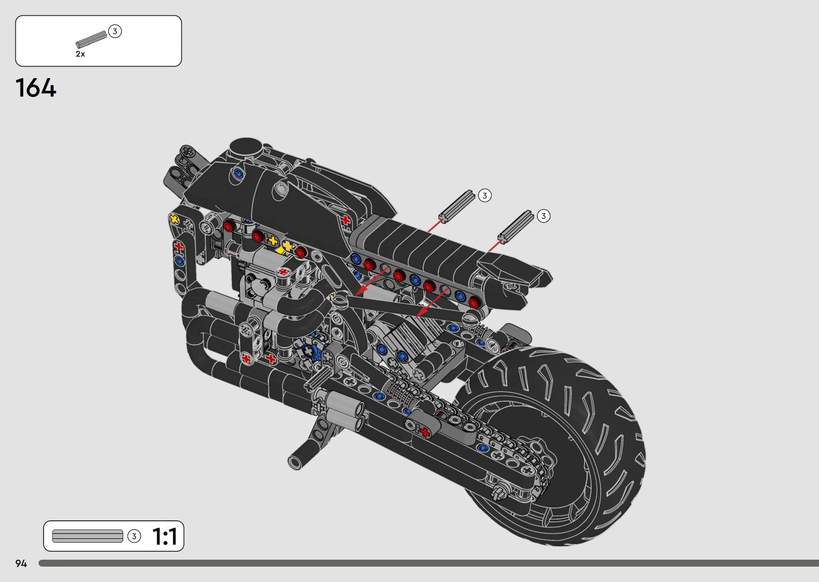Click the page number 94
The height and width of the screenshot is (582, 819).
click(x=21, y=564)
